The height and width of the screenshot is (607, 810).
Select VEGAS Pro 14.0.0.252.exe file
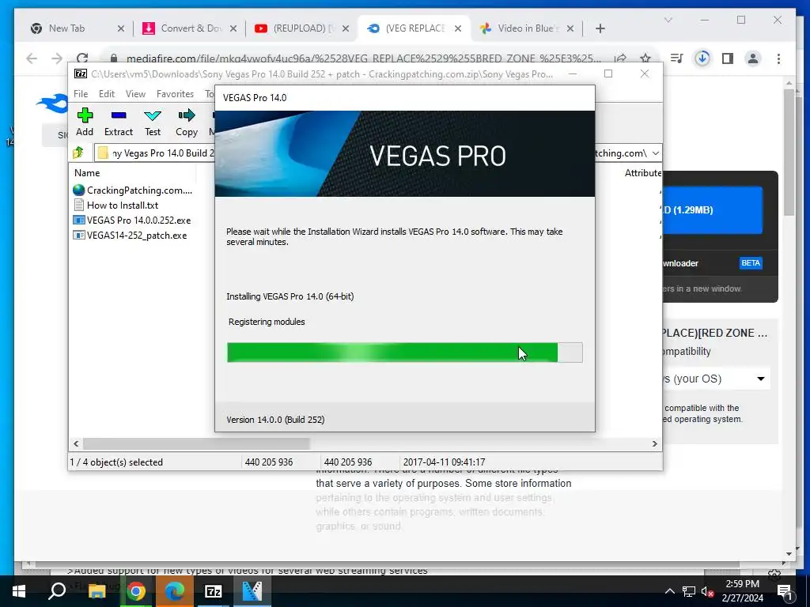132,220
